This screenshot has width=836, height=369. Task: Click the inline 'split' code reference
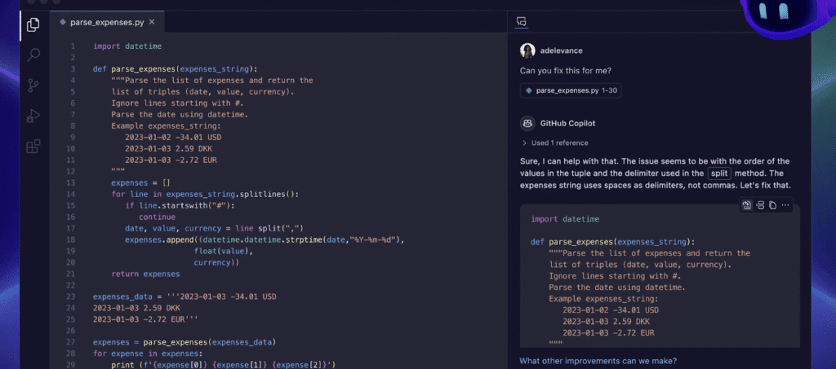click(x=719, y=174)
